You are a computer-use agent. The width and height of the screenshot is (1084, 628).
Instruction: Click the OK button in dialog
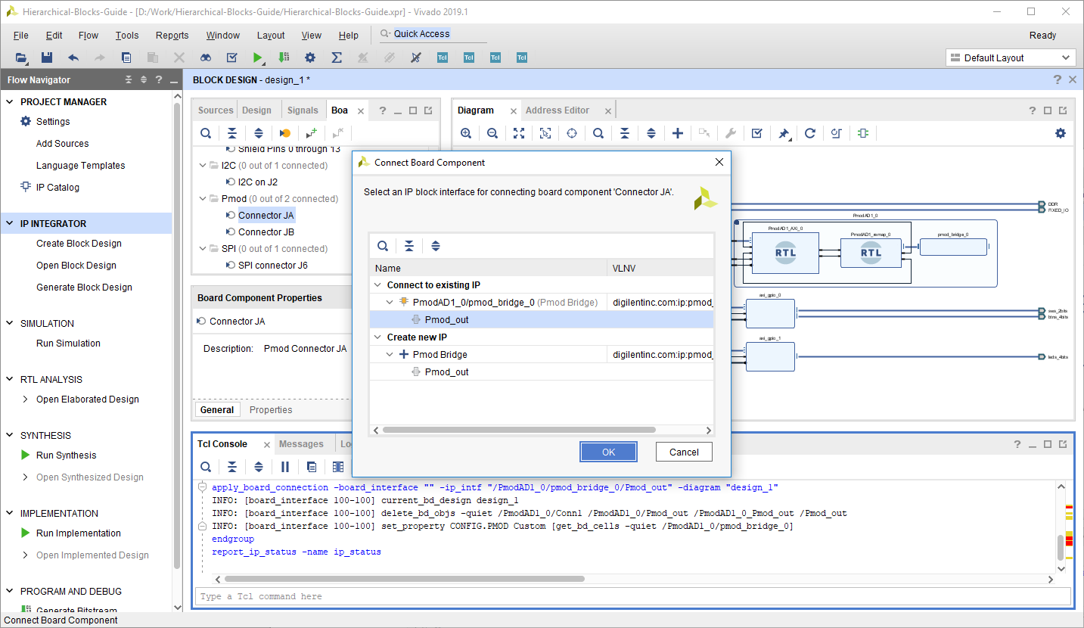coord(609,452)
